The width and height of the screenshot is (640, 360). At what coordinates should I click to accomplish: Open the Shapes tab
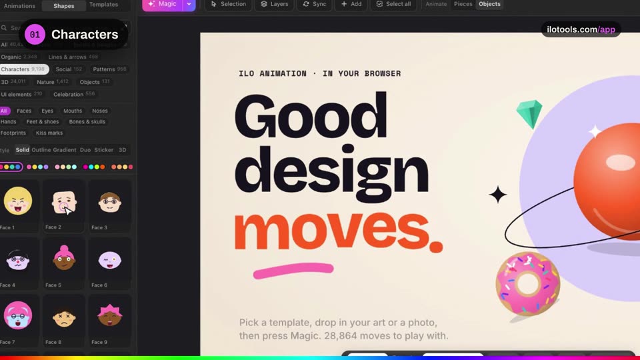pyautogui.click(x=64, y=6)
